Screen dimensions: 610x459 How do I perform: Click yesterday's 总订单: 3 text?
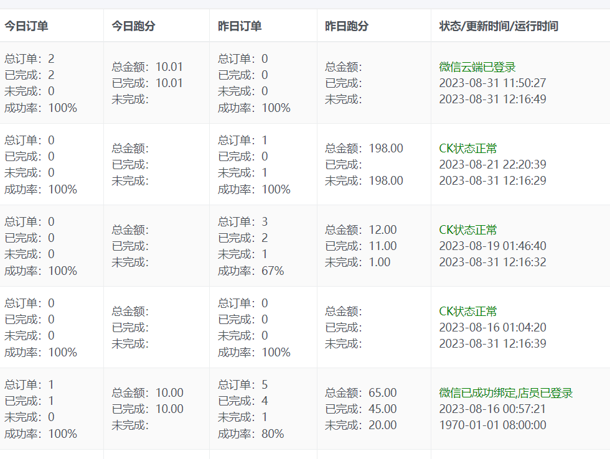pos(243,222)
